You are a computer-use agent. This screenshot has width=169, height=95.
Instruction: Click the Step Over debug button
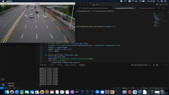click(x=81, y=4)
